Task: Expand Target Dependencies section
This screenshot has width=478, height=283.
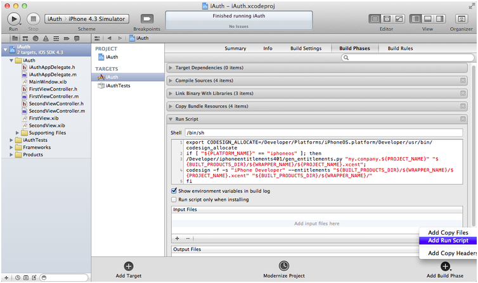Action: (171, 68)
